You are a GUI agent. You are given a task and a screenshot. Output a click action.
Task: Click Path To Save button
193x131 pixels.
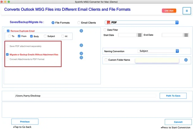coord(173,96)
